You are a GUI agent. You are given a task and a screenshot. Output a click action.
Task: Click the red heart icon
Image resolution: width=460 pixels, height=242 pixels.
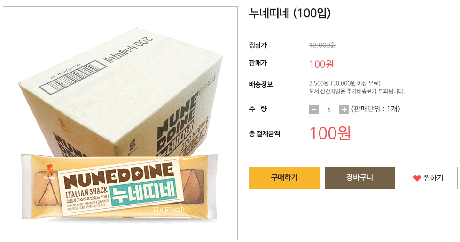[x=417, y=178]
